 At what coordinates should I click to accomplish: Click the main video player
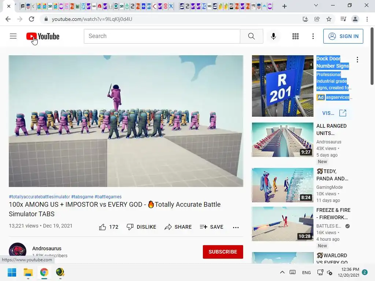point(126,121)
